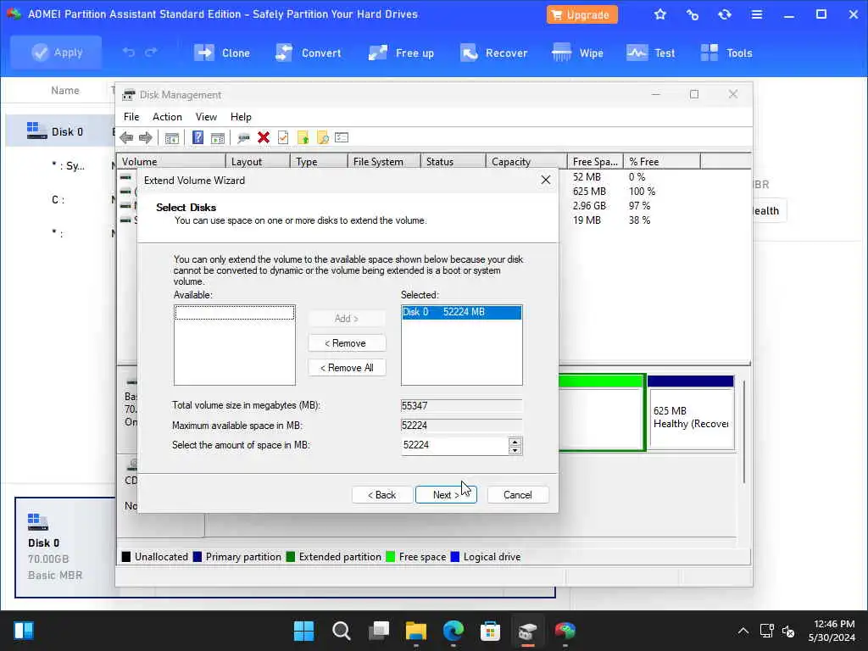Click the Back button in wizard

(x=382, y=495)
